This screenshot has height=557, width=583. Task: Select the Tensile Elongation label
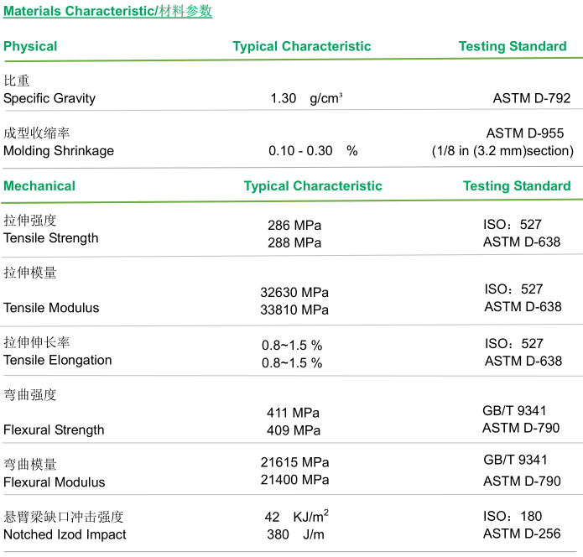[x=58, y=361]
